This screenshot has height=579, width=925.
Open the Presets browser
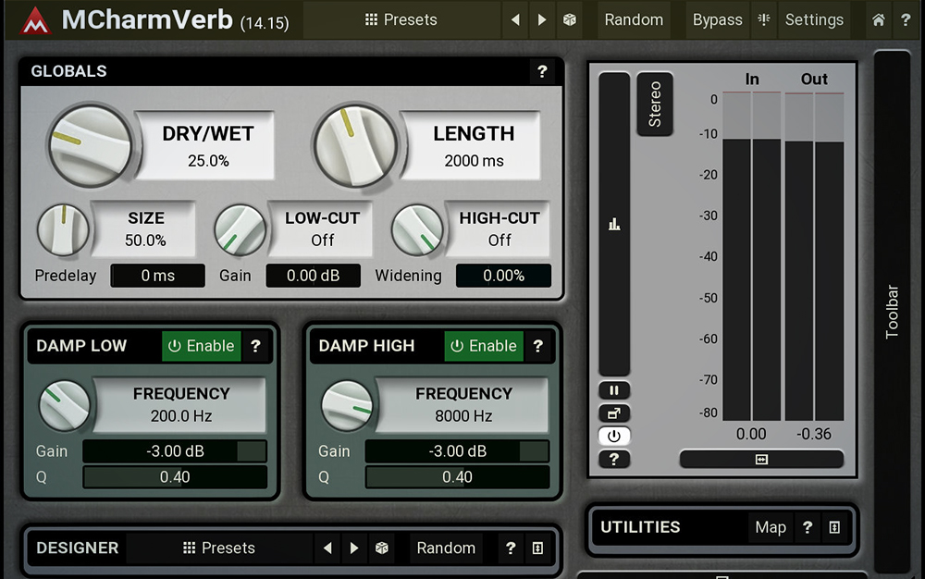[x=400, y=19]
